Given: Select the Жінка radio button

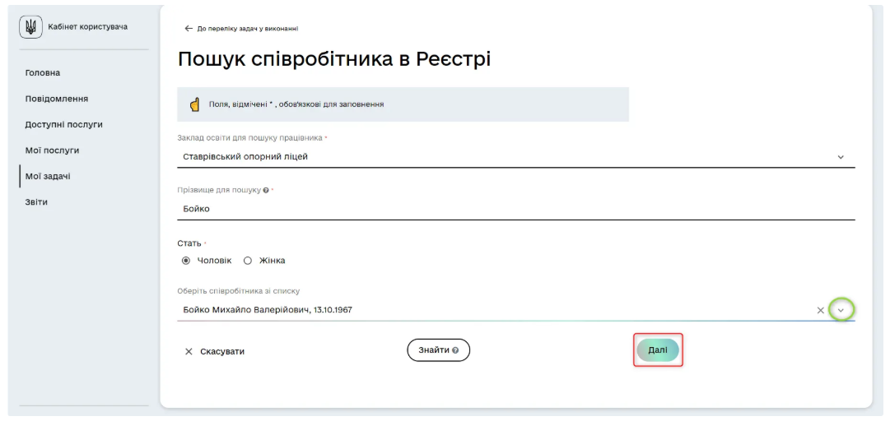Looking at the screenshot, I should 247,261.
